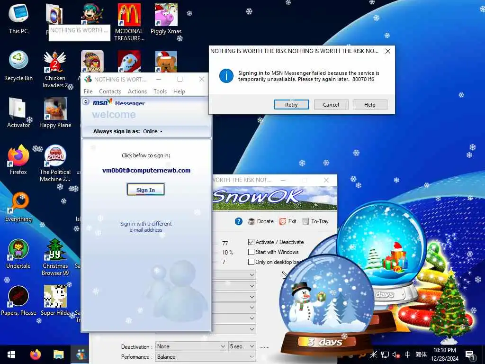The height and width of the screenshot is (364, 485).
Task: Open the Firefox desktop shortcut
Action: [x=18, y=159]
